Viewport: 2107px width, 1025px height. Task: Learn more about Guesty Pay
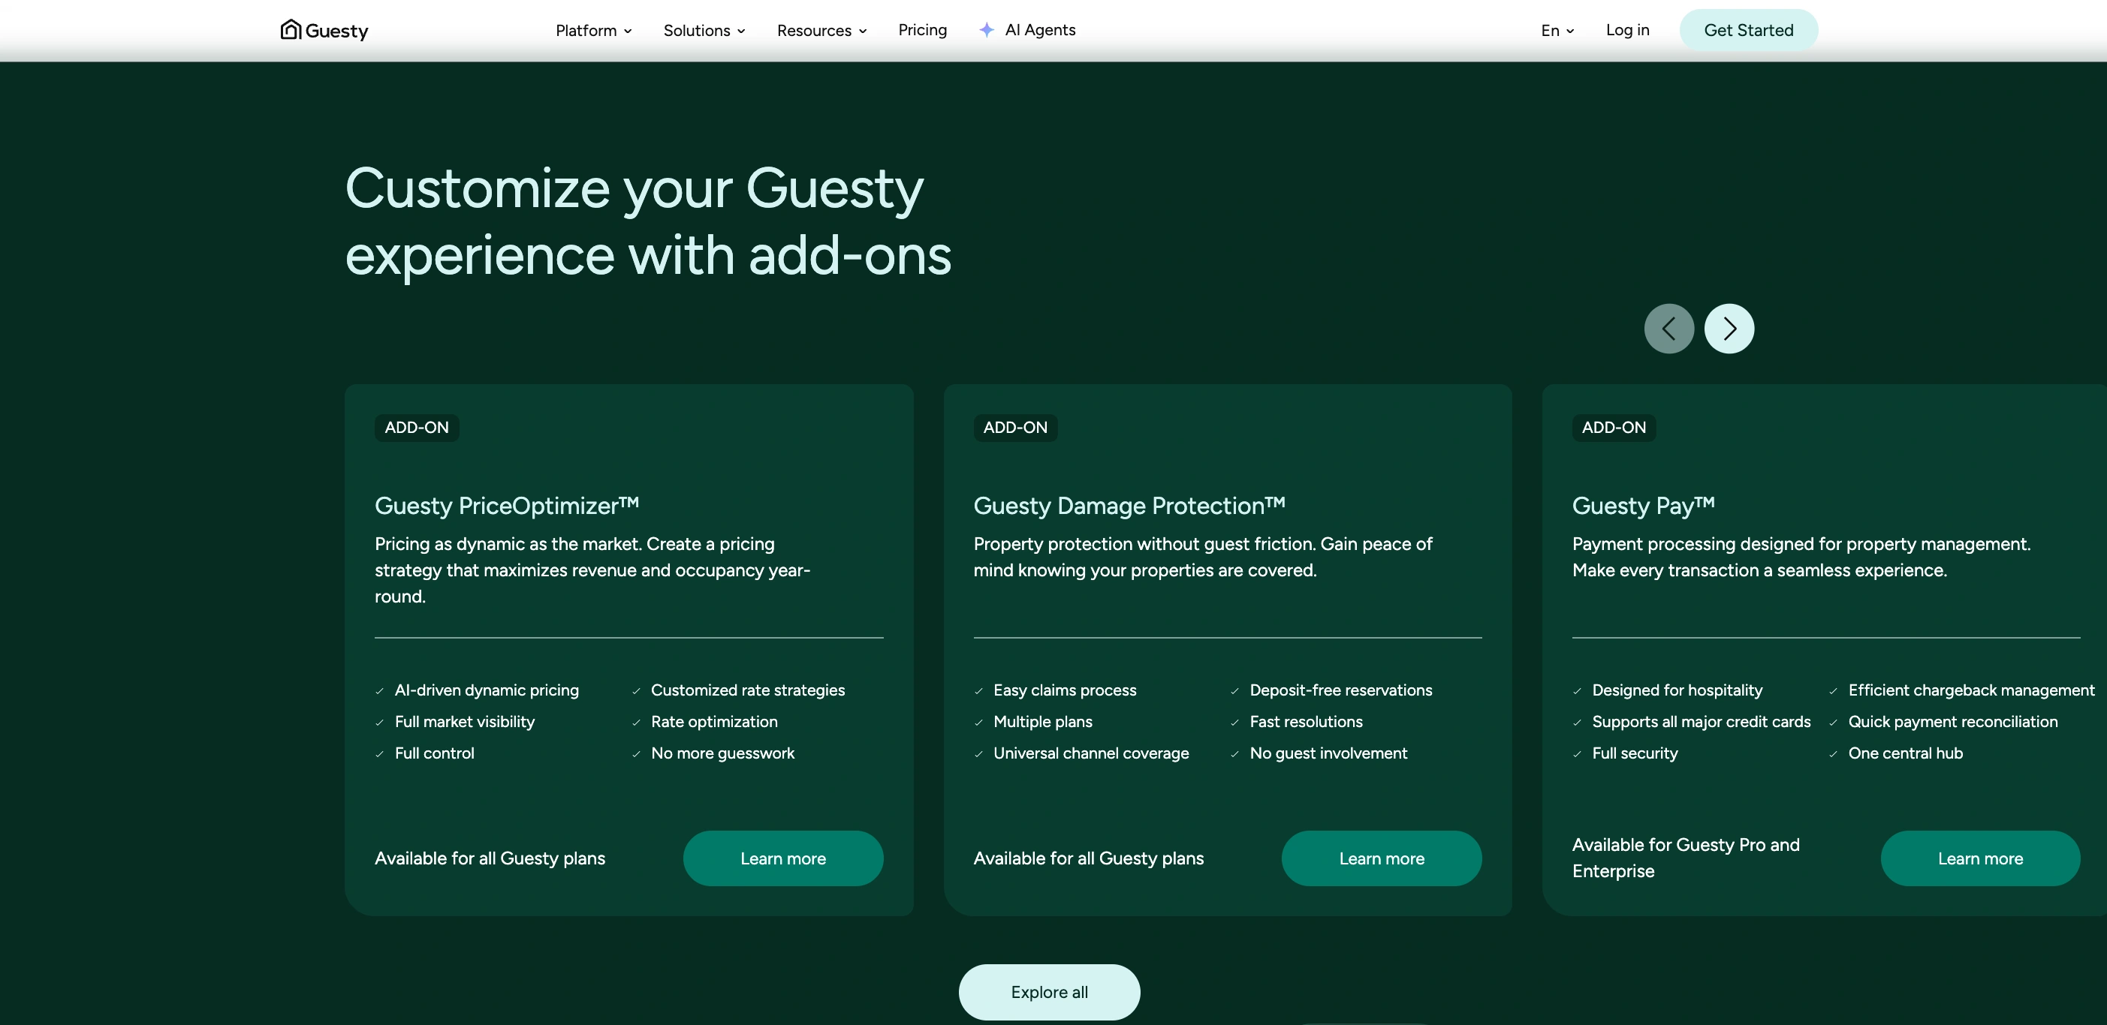click(1979, 858)
